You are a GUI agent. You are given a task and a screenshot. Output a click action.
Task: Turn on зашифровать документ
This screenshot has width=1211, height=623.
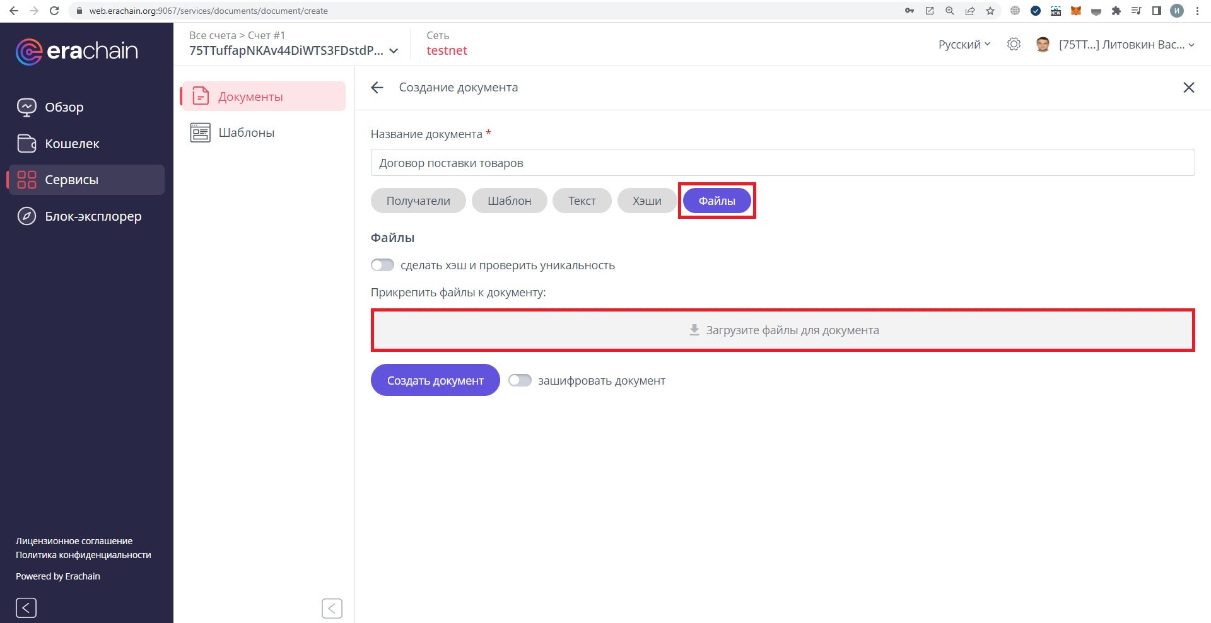pos(520,380)
